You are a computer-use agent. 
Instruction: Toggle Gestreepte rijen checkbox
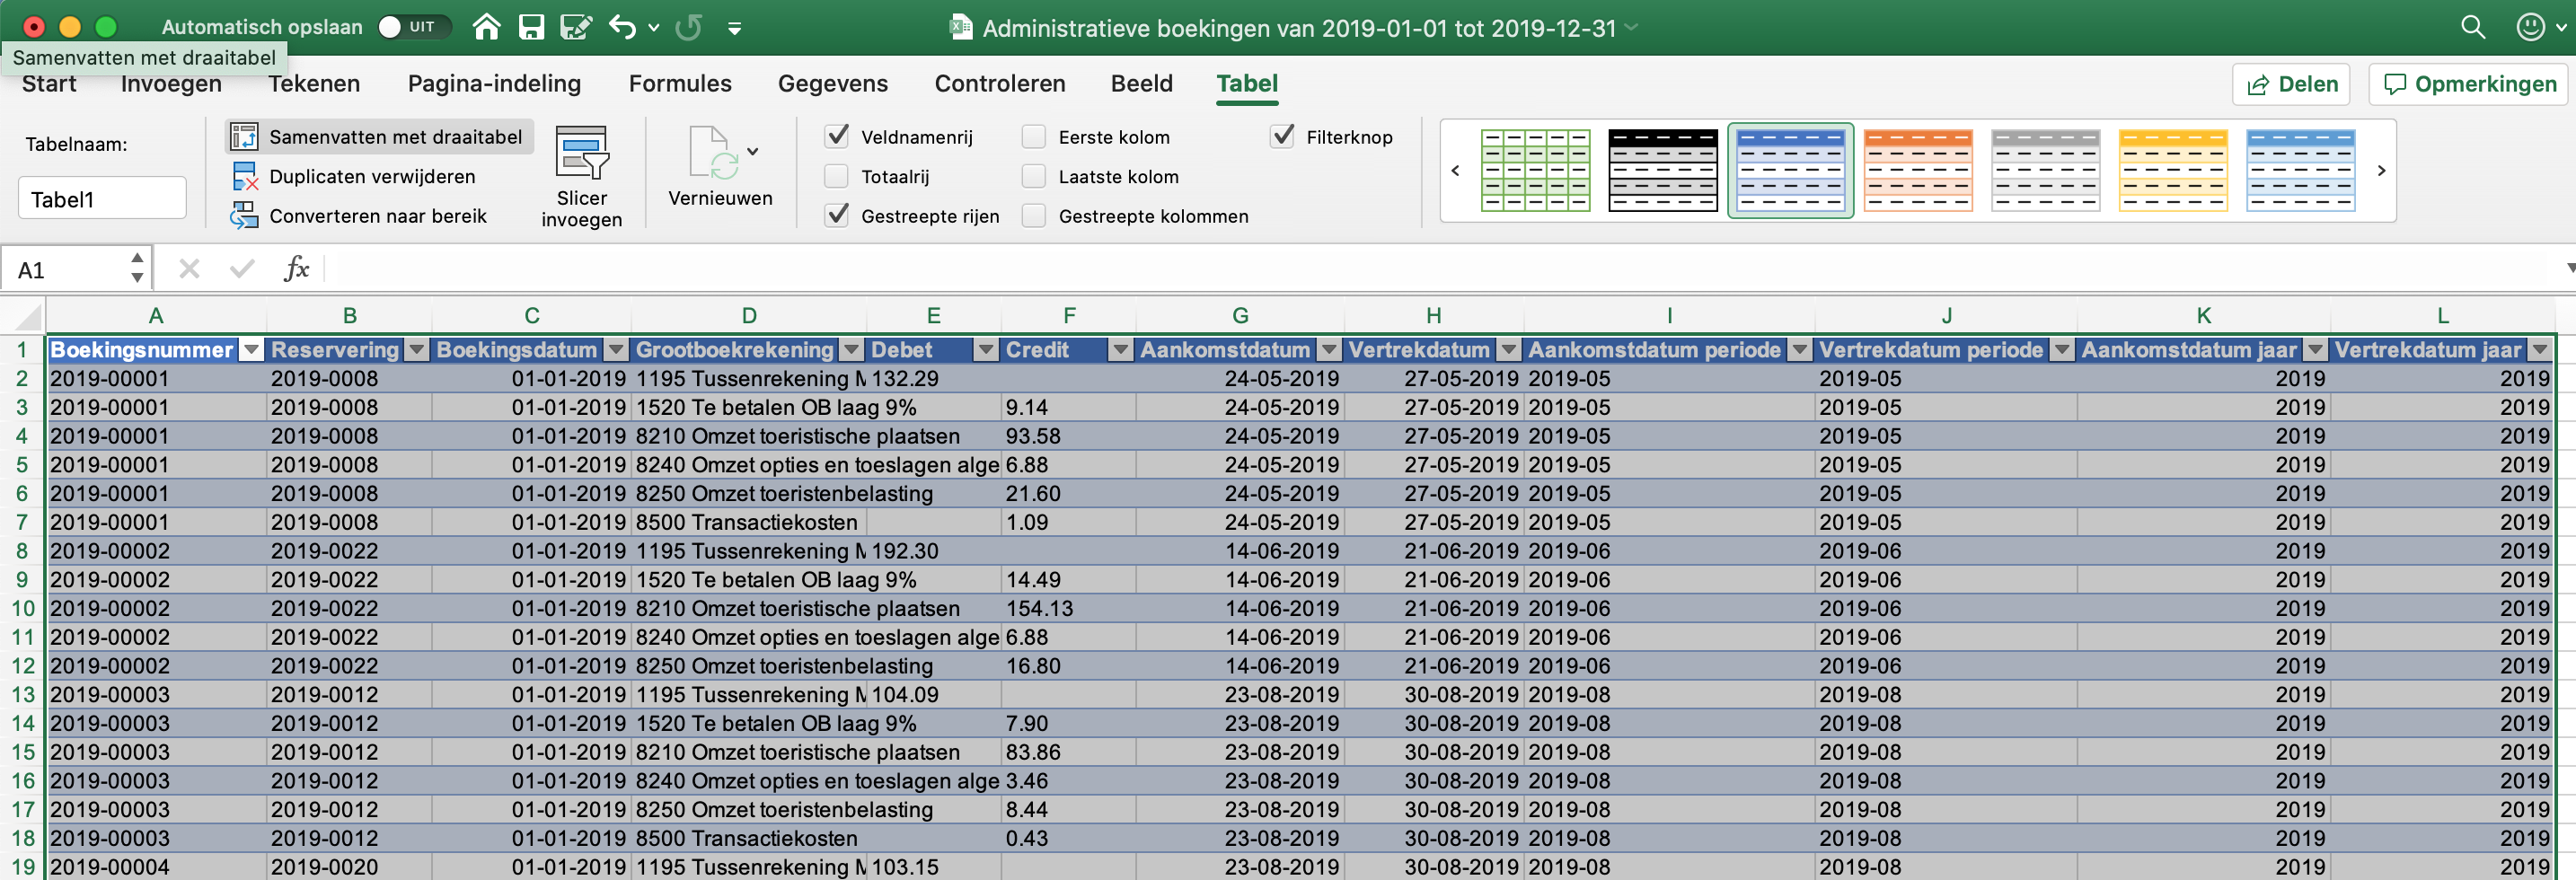pyautogui.click(x=837, y=215)
